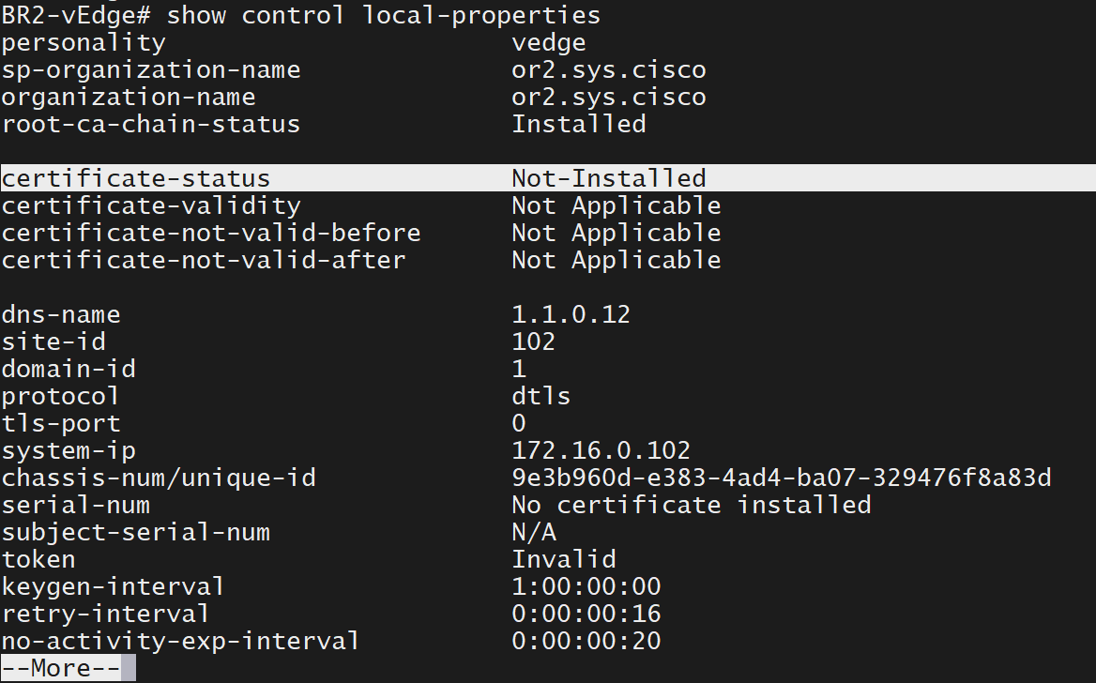Click the certificate-validity Not Applicable value

[616, 205]
